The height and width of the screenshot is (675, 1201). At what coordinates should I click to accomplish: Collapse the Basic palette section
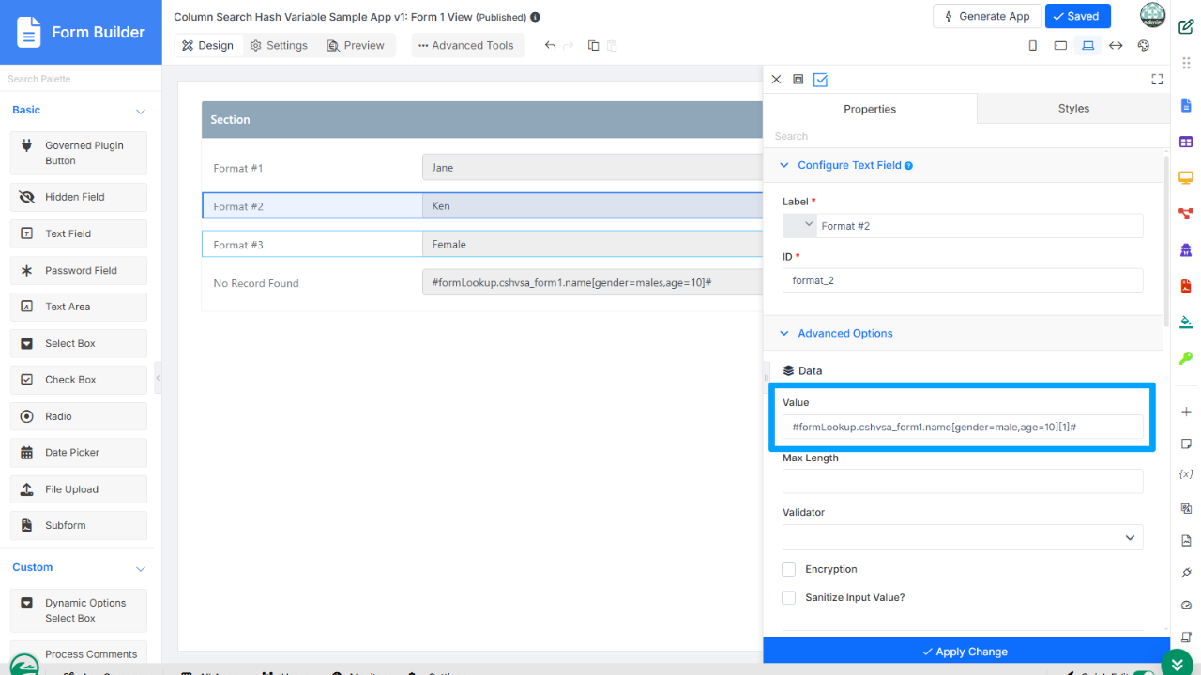[141, 111]
